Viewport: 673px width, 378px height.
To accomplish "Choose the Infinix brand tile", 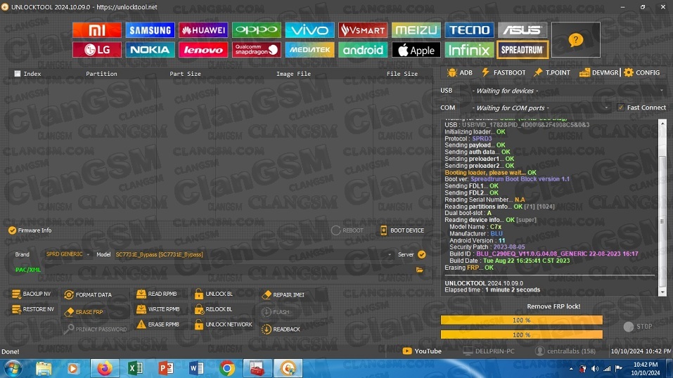I will [x=470, y=50].
